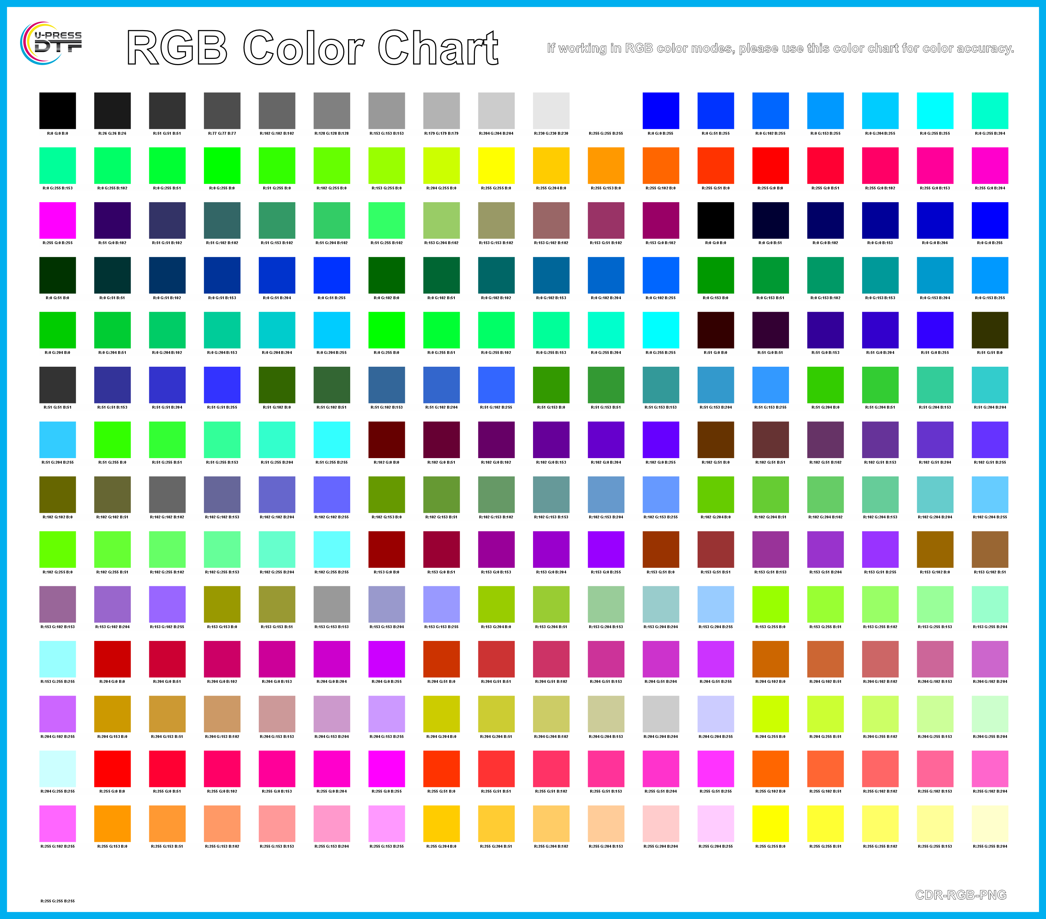Screen dimensions: 1046x919
Task: Pick the R:51 G:255 B:204 turquoise swatch
Action: tap(277, 440)
